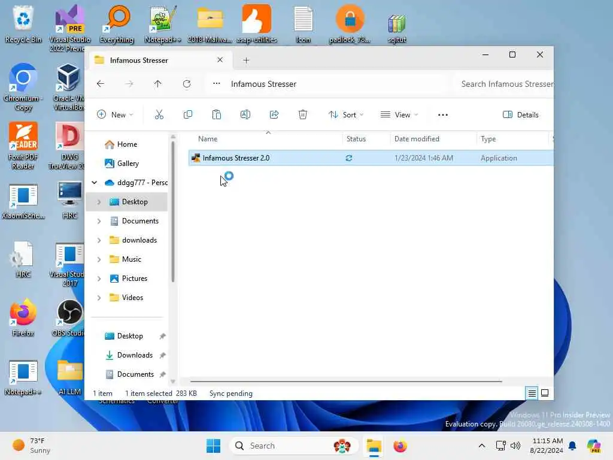This screenshot has height=460, width=613.
Task: Click the Paste clipboard icon
Action: click(x=217, y=114)
